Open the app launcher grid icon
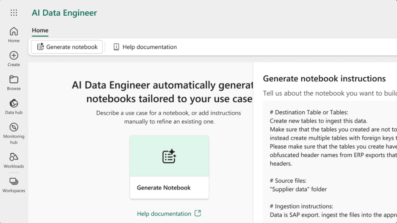397x223 pixels. (x=14, y=13)
